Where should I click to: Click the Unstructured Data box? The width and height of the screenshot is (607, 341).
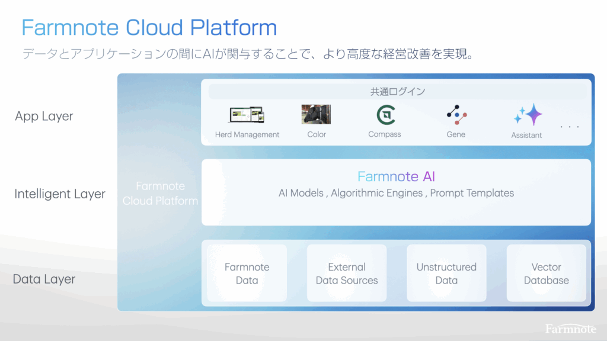tap(446, 274)
